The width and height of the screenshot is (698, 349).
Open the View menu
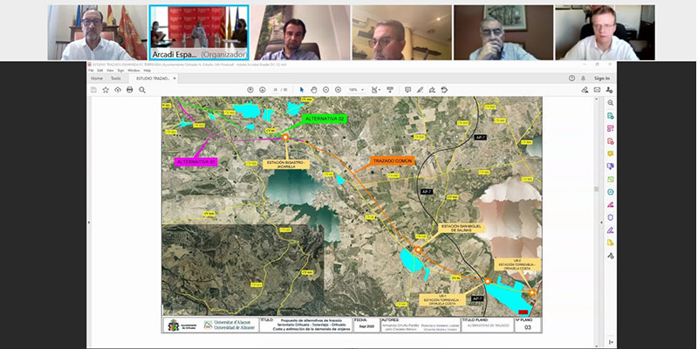coord(111,70)
